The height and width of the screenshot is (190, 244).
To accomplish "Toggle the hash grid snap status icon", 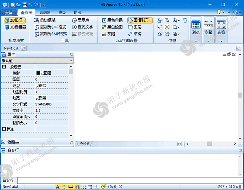I will tap(90, 187).
